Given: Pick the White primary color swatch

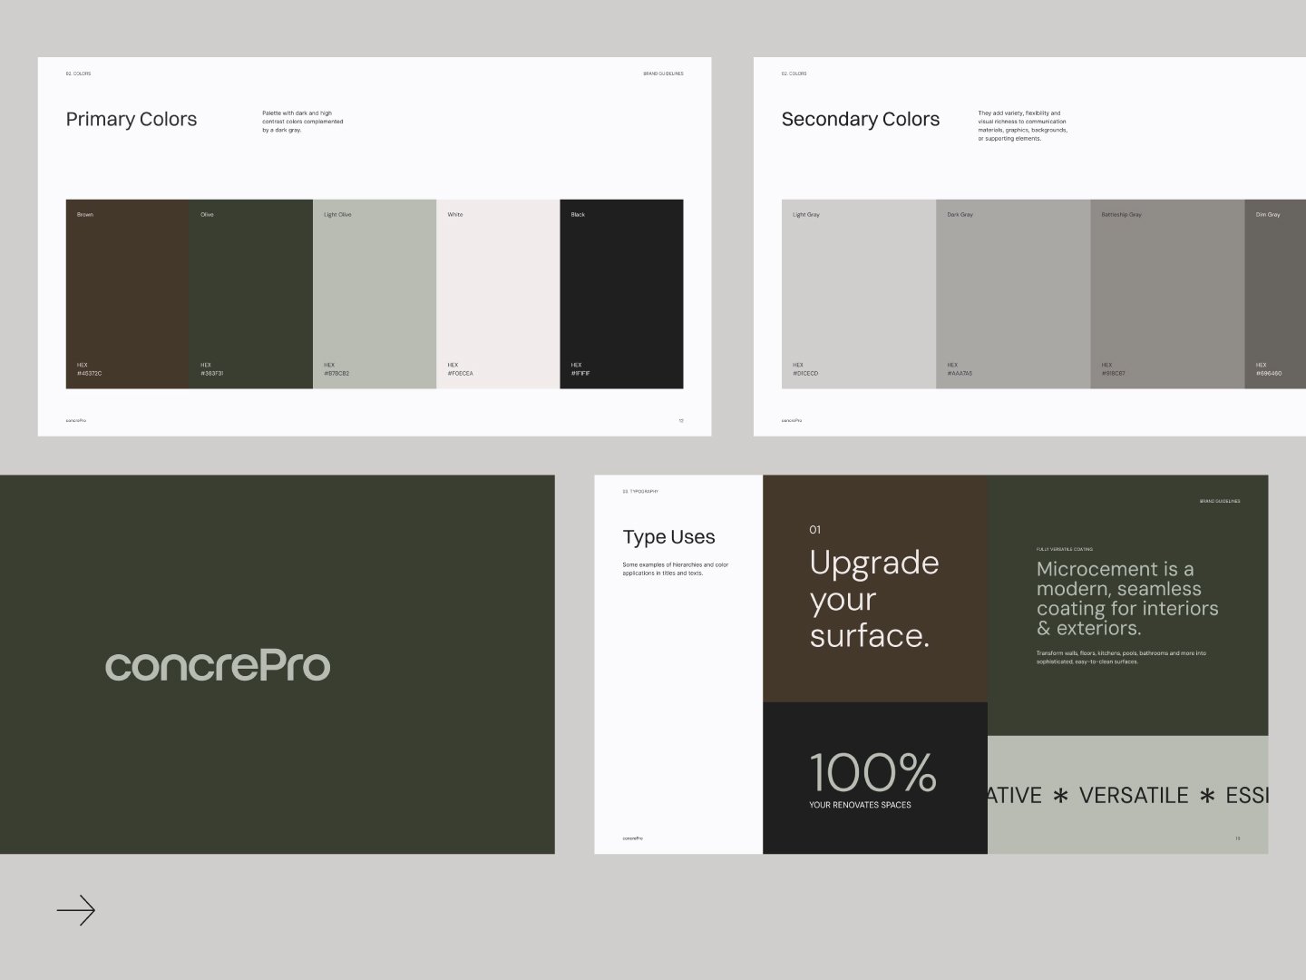Looking at the screenshot, I should (498, 294).
